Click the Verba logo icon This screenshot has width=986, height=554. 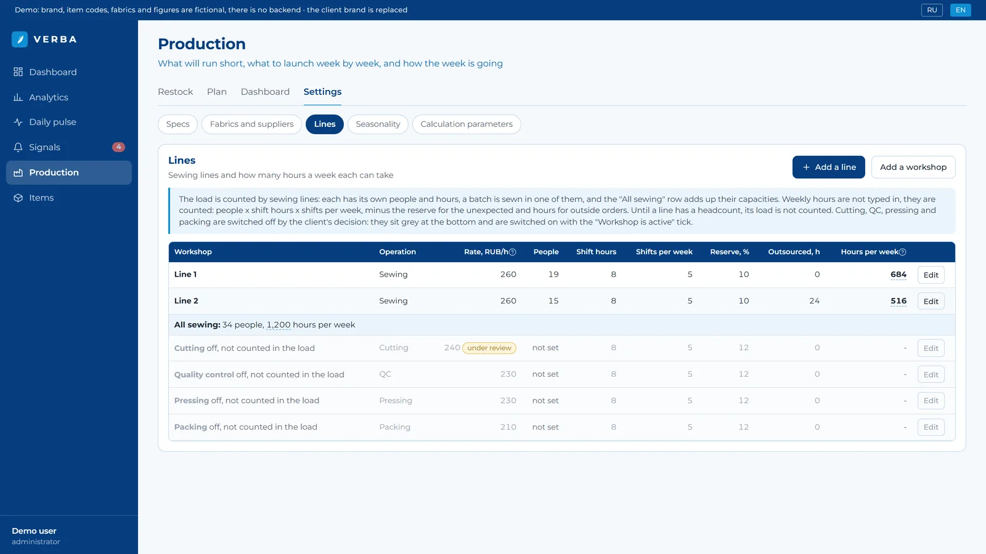tap(20, 39)
